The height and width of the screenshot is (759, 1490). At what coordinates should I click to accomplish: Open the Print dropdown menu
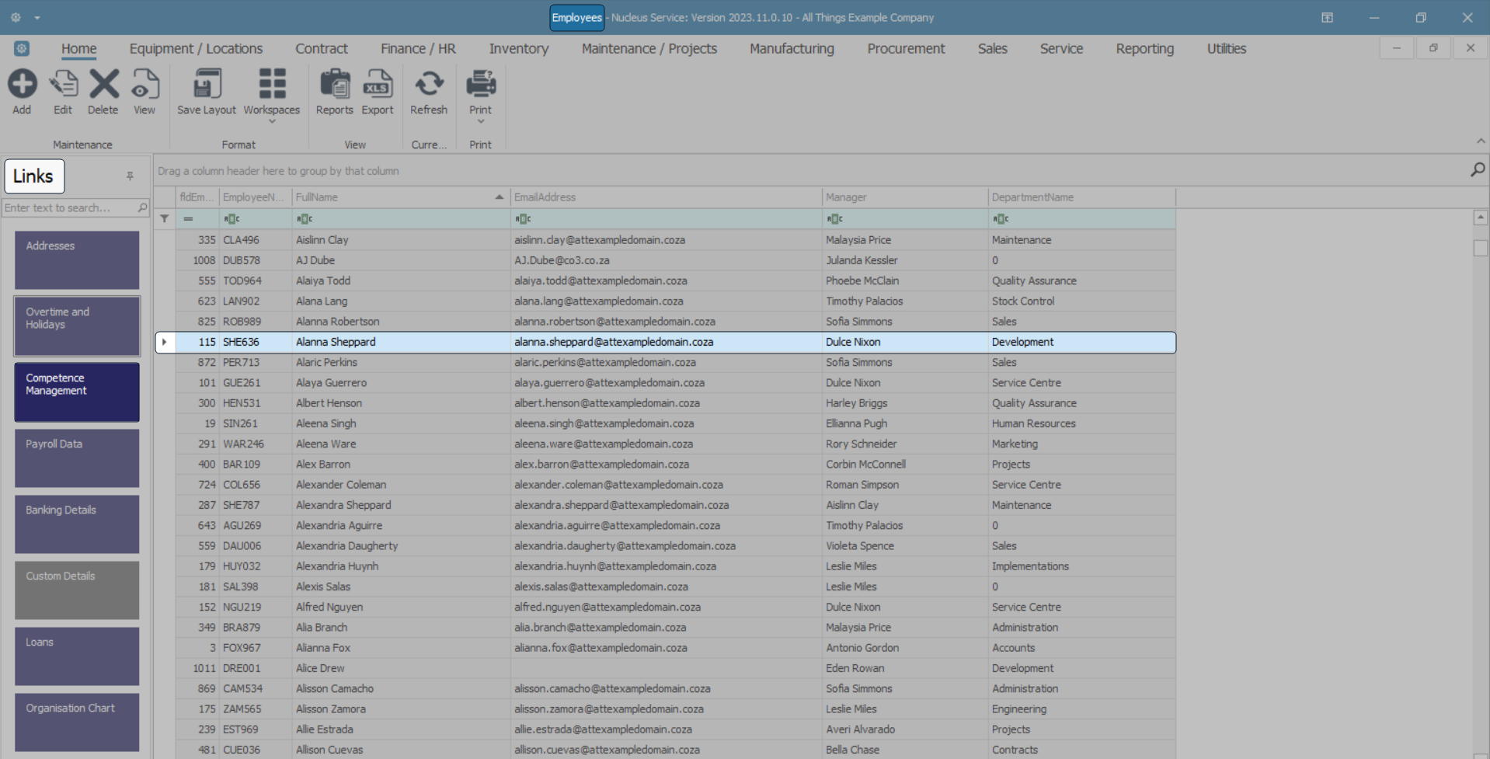480,121
